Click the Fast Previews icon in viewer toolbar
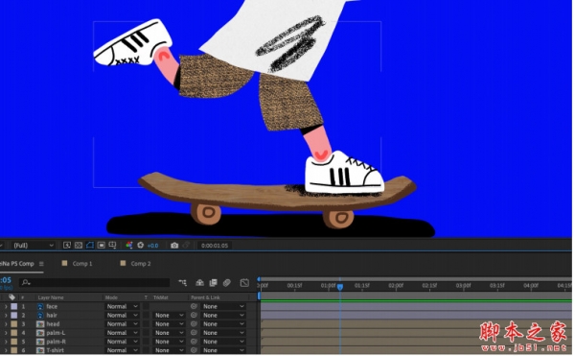575x356 pixels. click(67, 246)
